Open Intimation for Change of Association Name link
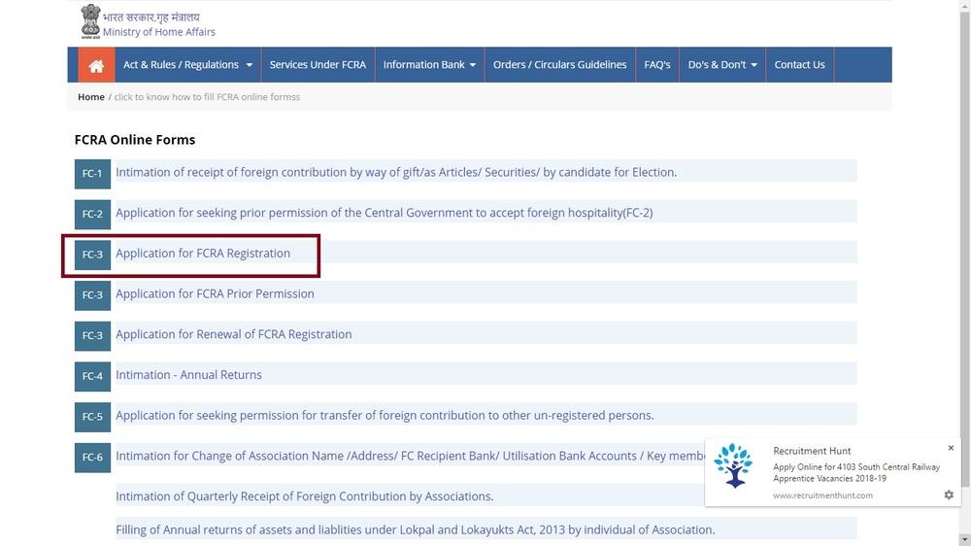The height and width of the screenshot is (546, 971). tap(410, 457)
